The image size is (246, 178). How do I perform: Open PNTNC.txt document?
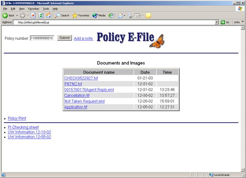point(73,84)
